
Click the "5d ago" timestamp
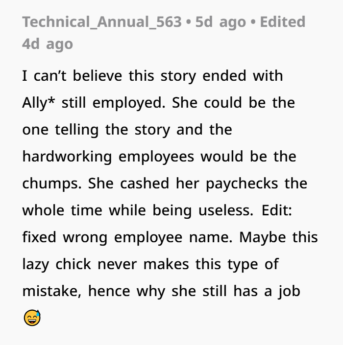click(220, 22)
